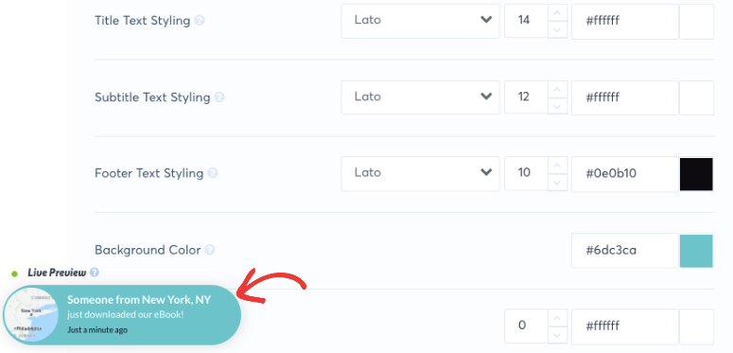Click the #0e0b10 footer color field
Screen dimensions: 733x353
[625, 174]
